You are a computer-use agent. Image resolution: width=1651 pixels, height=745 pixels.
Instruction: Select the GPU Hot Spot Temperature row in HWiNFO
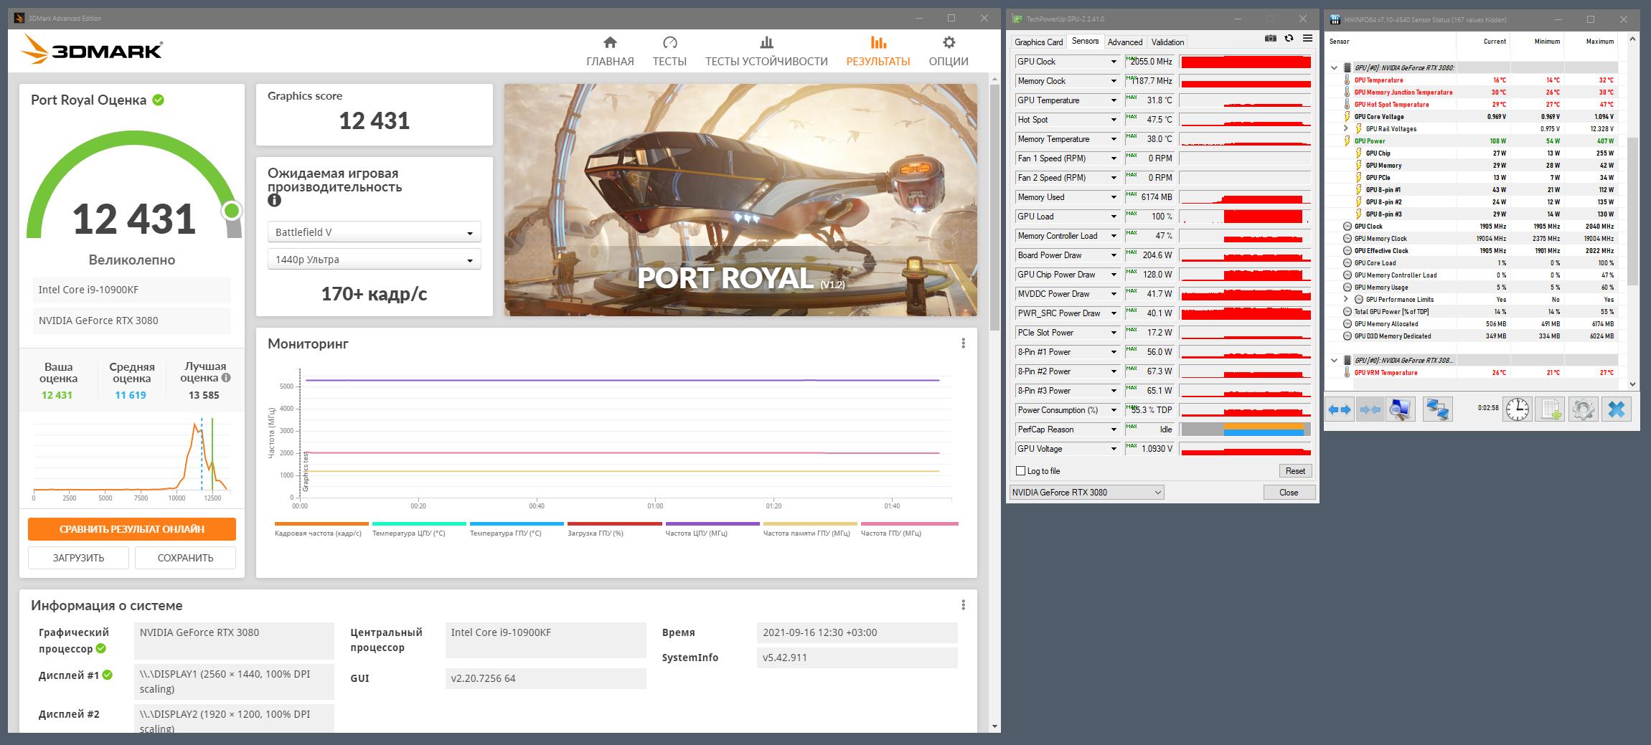[x=1471, y=105]
